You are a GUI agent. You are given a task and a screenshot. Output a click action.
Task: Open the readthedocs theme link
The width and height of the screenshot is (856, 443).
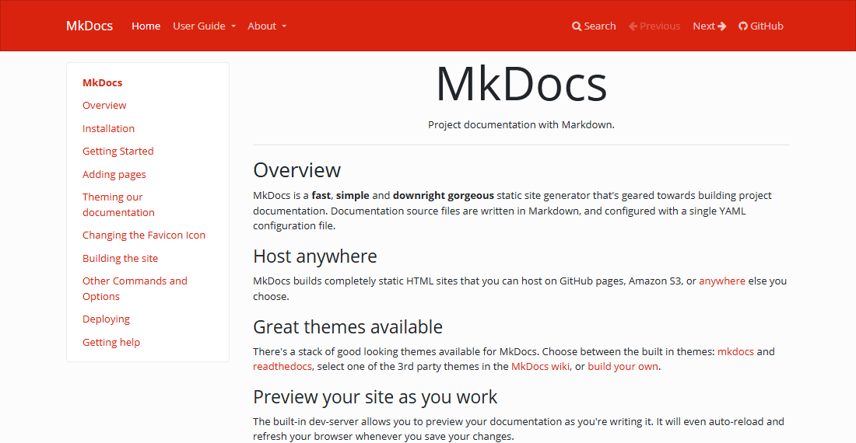[x=282, y=366]
